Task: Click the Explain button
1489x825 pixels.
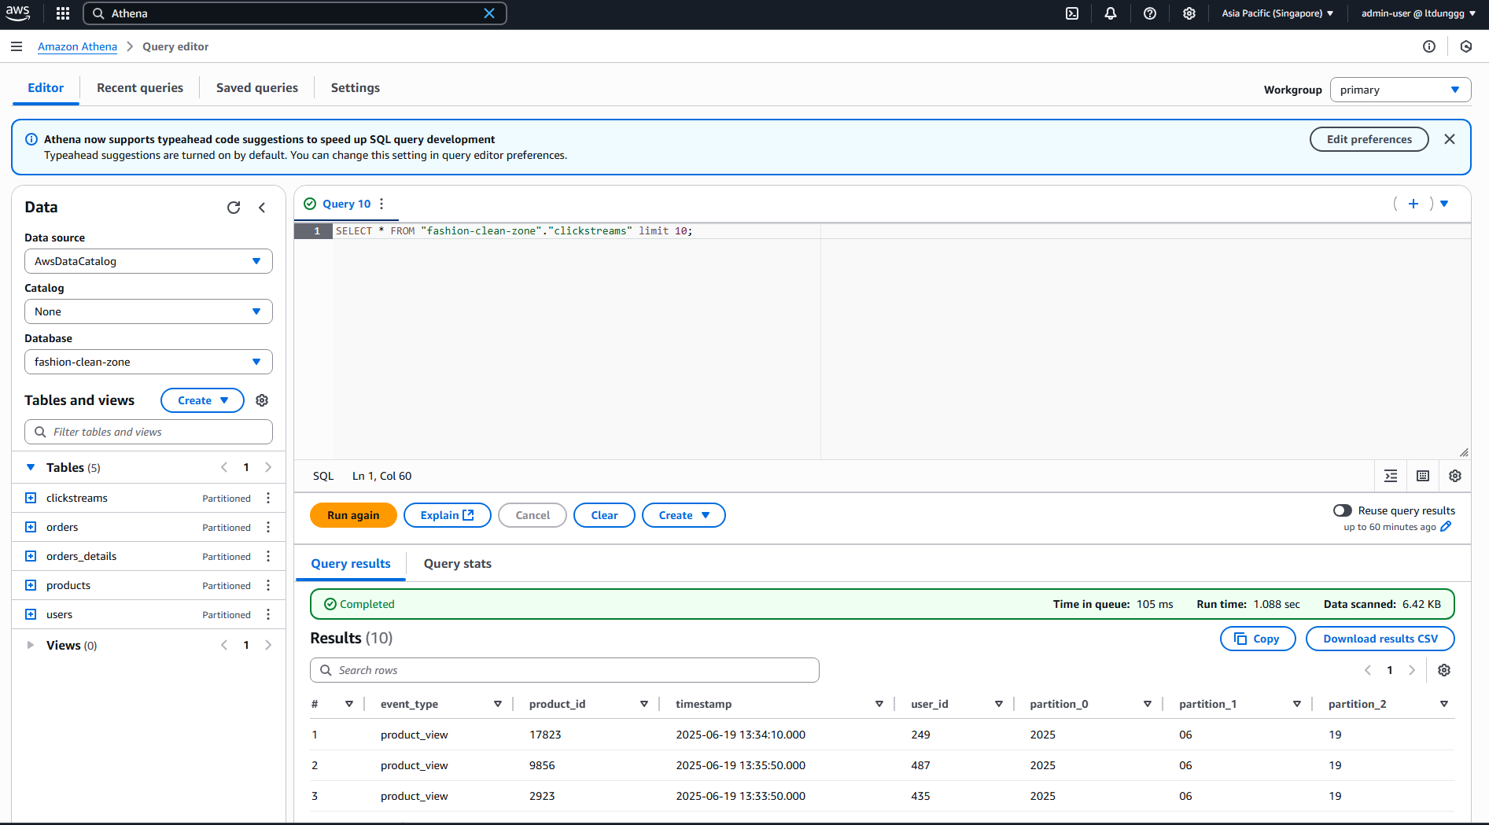Action: click(448, 515)
